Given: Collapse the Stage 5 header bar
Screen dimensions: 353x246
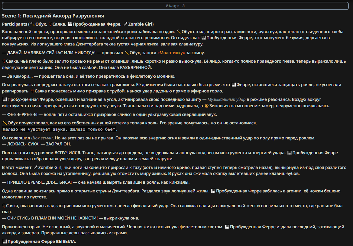Looking at the screenshot, I should point(175,6).
